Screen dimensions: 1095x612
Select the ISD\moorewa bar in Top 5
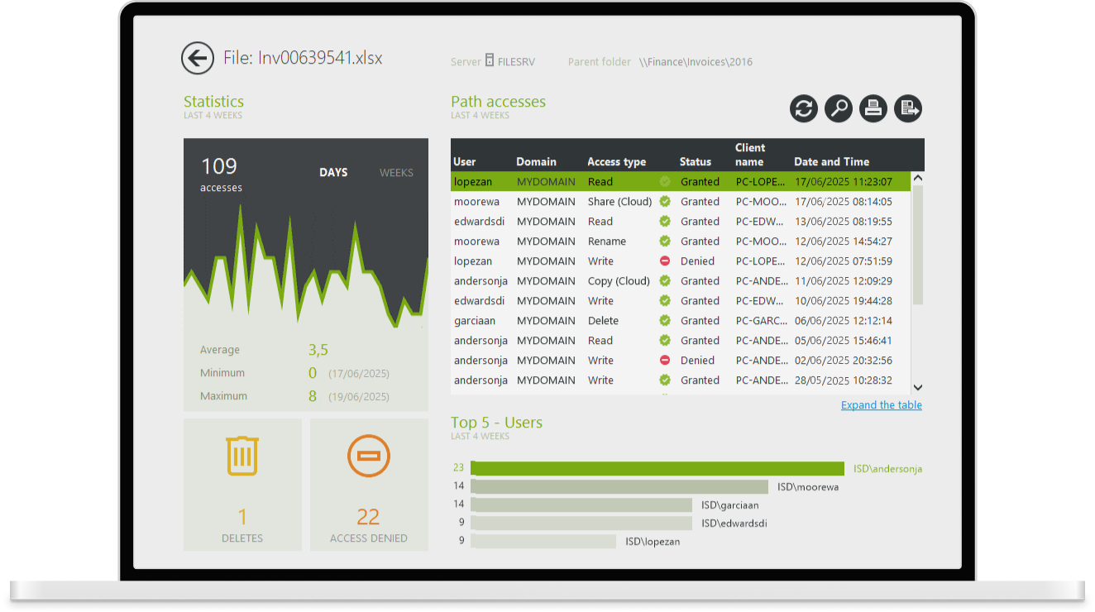click(619, 487)
